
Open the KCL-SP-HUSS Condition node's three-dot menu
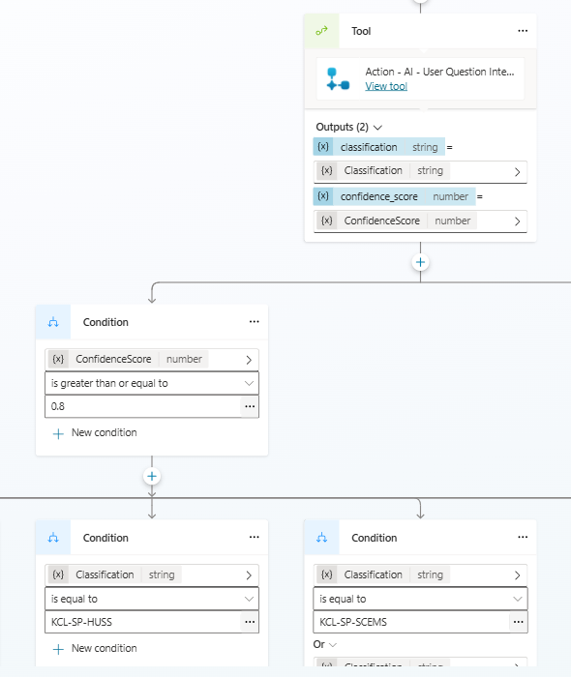coord(254,537)
